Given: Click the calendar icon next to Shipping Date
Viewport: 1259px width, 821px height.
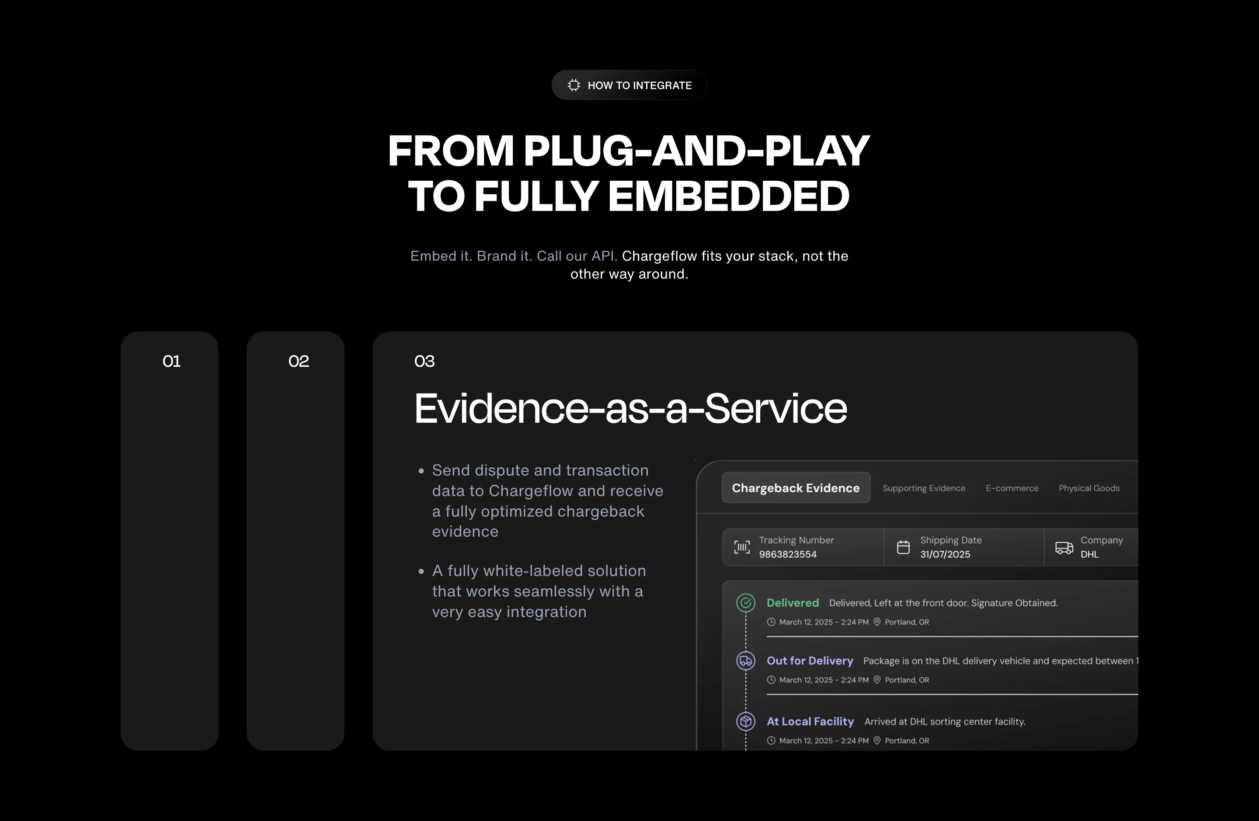Looking at the screenshot, I should (903, 547).
